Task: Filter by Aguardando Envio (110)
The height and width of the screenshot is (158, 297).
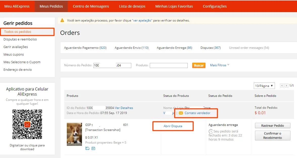Action: (x=132, y=48)
